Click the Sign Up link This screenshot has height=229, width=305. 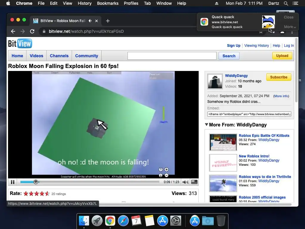click(234, 46)
